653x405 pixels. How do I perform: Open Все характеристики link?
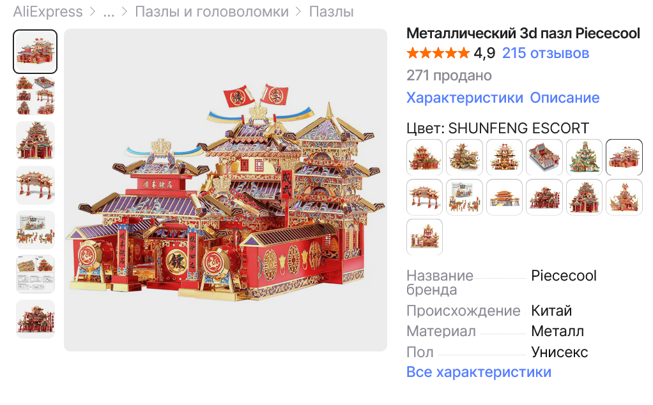479,372
